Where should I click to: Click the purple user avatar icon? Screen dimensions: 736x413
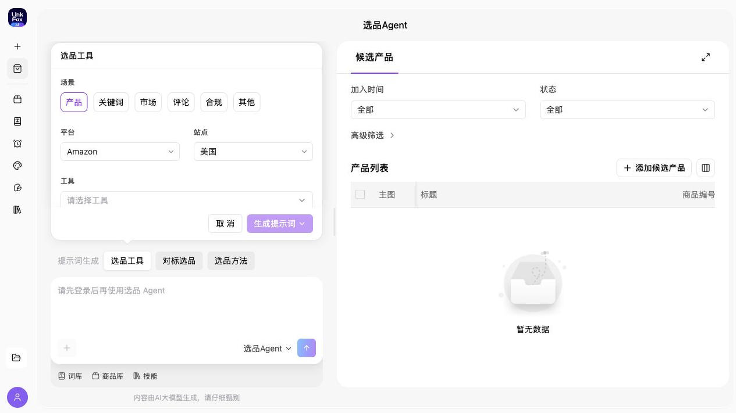tap(17, 397)
